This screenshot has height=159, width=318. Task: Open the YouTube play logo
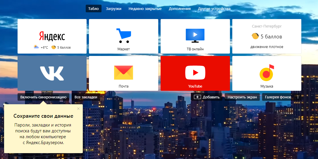tap(195, 73)
